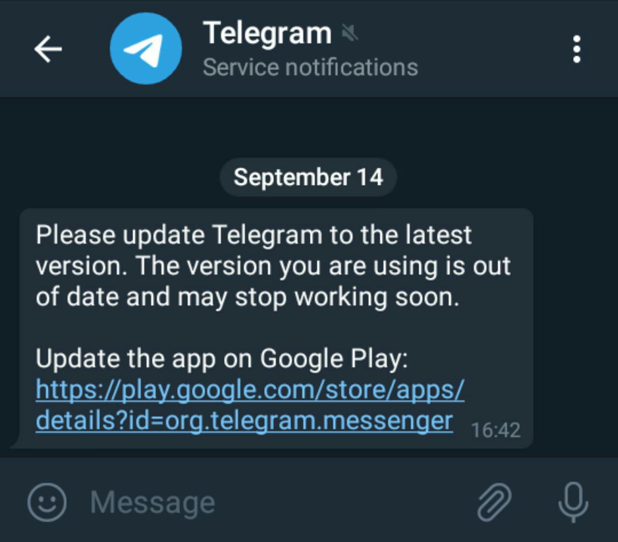Click the muted speaker icon beside Telegram

click(x=350, y=33)
